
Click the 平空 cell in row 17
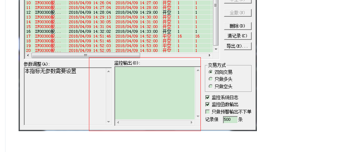coord(167,36)
